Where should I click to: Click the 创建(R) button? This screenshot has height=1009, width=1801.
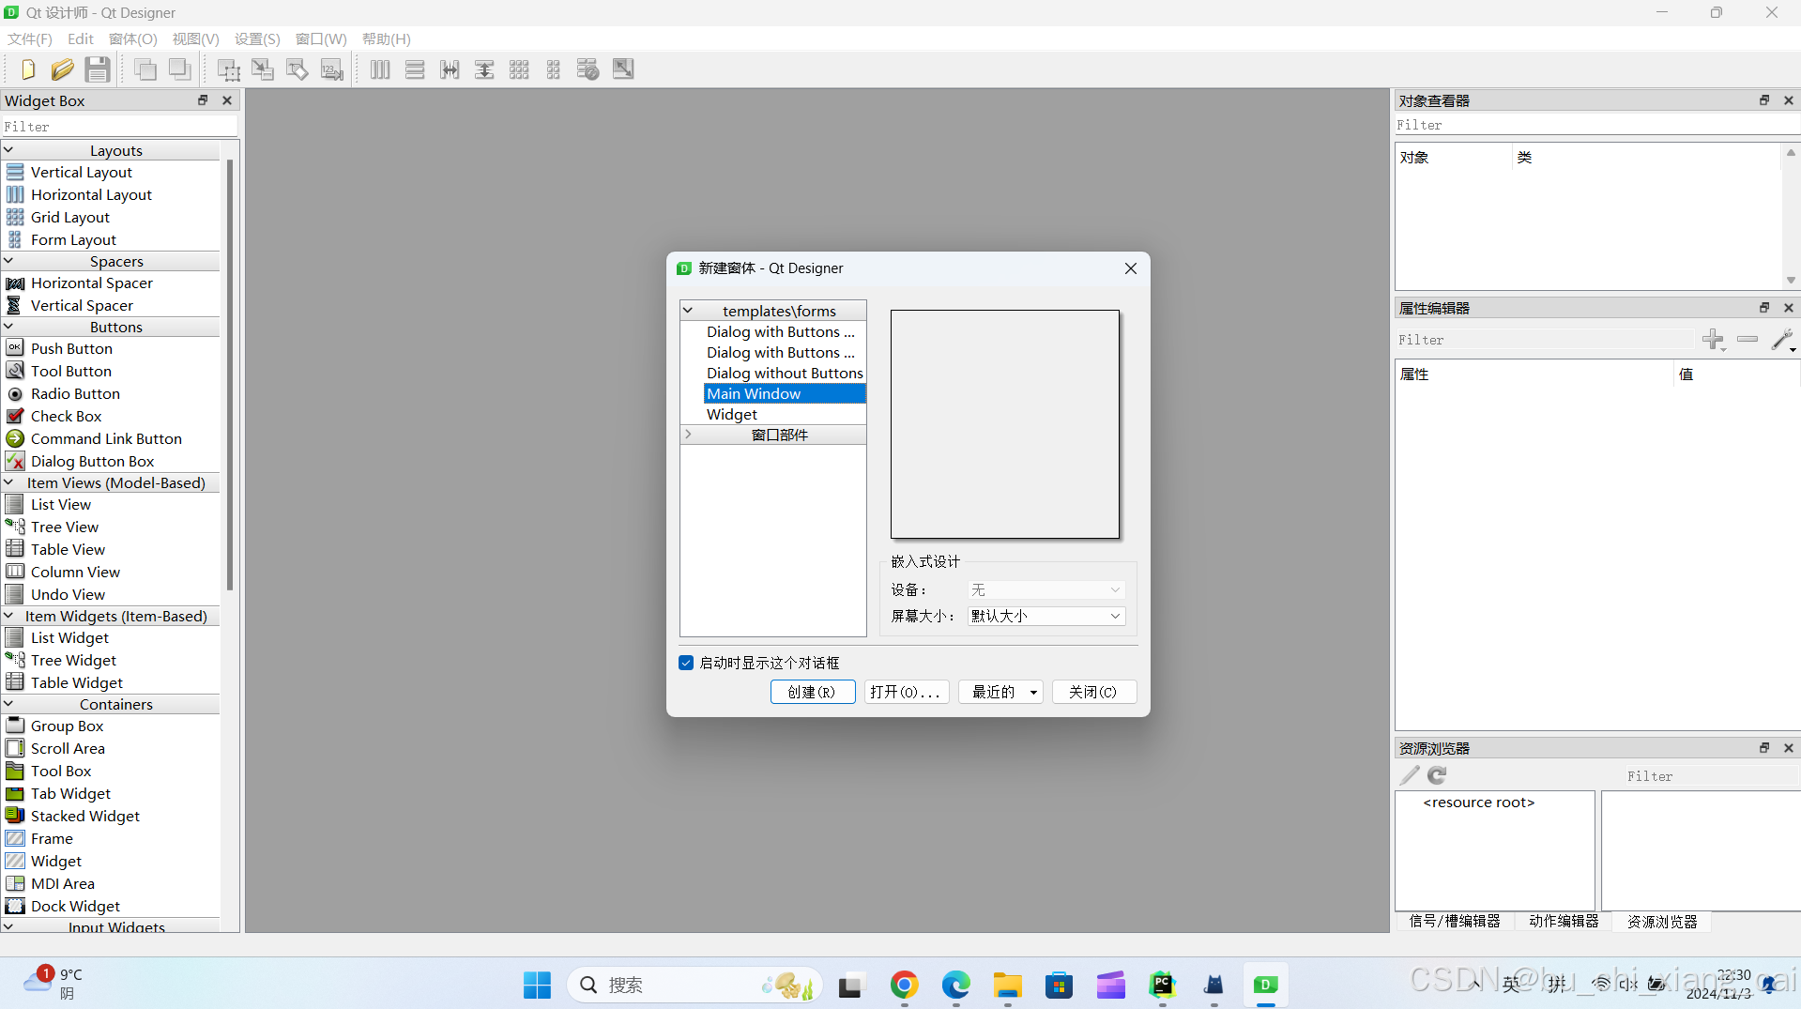pos(813,692)
